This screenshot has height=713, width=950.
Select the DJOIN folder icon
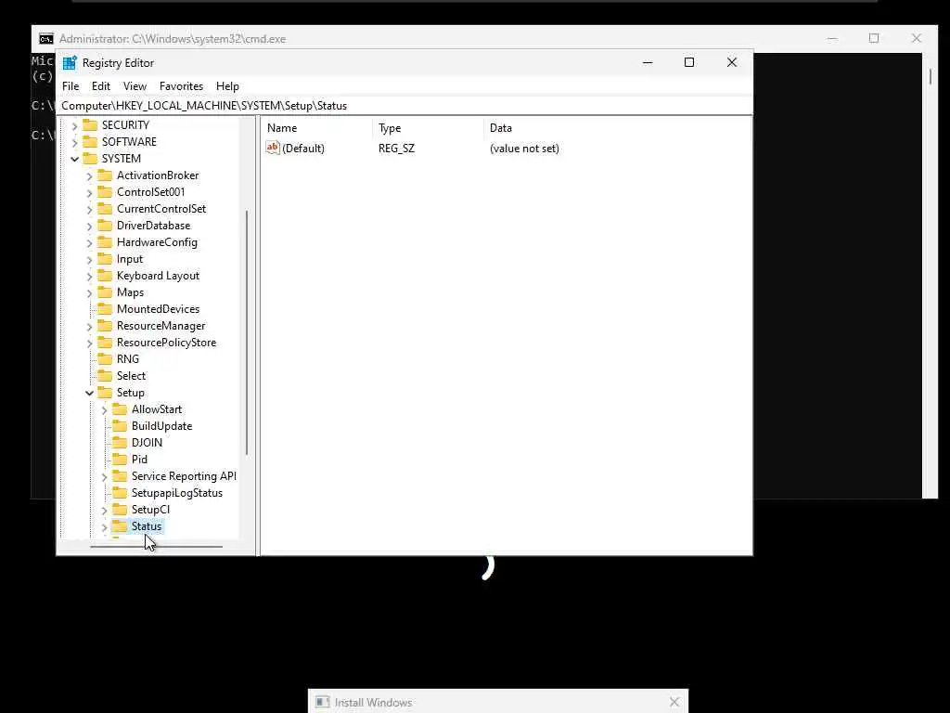[120, 443]
